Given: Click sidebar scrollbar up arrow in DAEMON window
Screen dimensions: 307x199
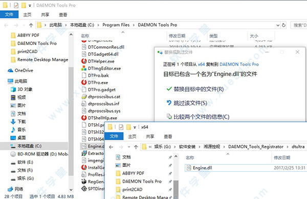Looking at the screenshot, I should [71, 35].
